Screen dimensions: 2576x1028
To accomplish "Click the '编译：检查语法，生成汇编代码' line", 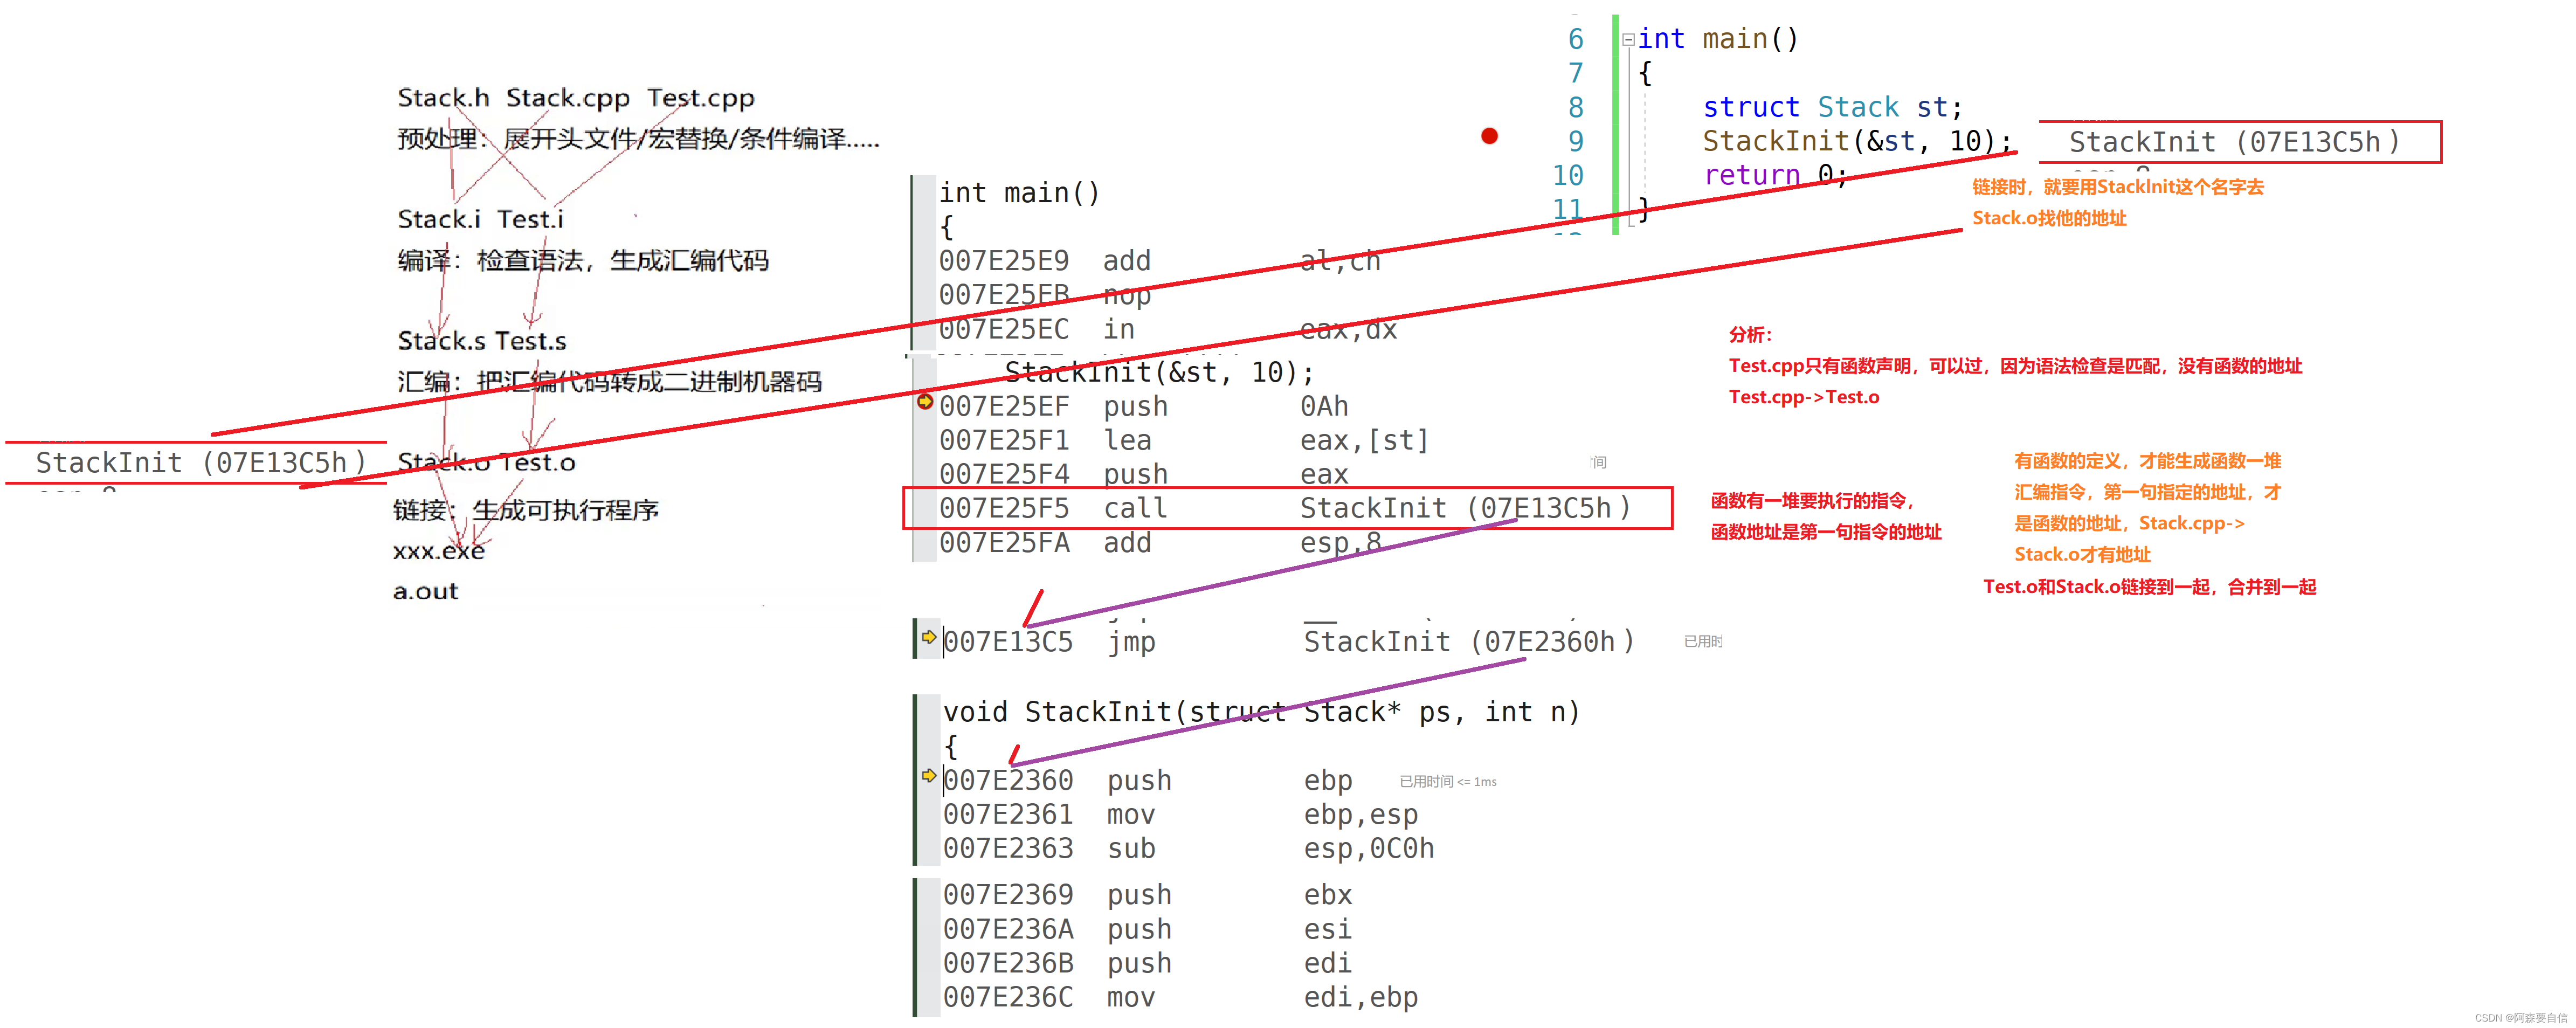I will (x=583, y=261).
